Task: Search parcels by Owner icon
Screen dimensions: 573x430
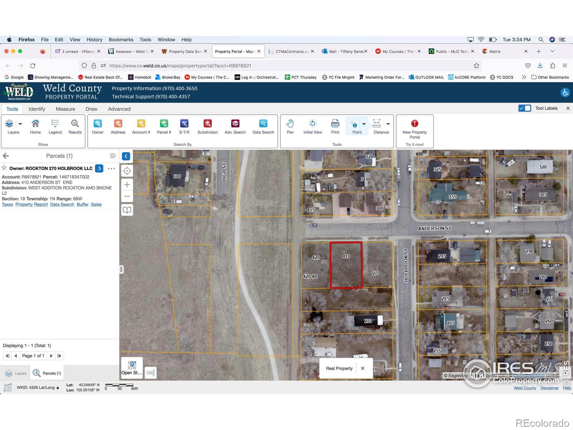Action: click(x=97, y=124)
